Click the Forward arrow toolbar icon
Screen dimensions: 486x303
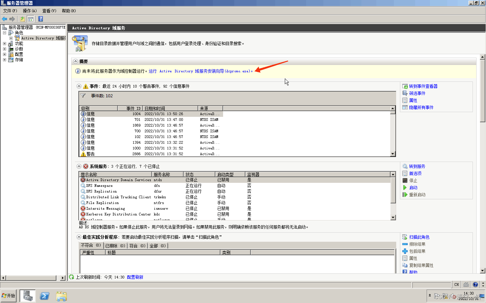[12, 19]
